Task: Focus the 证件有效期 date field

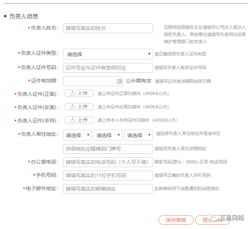Action: 93,81
